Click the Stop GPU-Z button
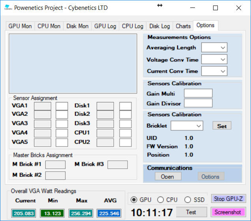 click(x=229, y=199)
